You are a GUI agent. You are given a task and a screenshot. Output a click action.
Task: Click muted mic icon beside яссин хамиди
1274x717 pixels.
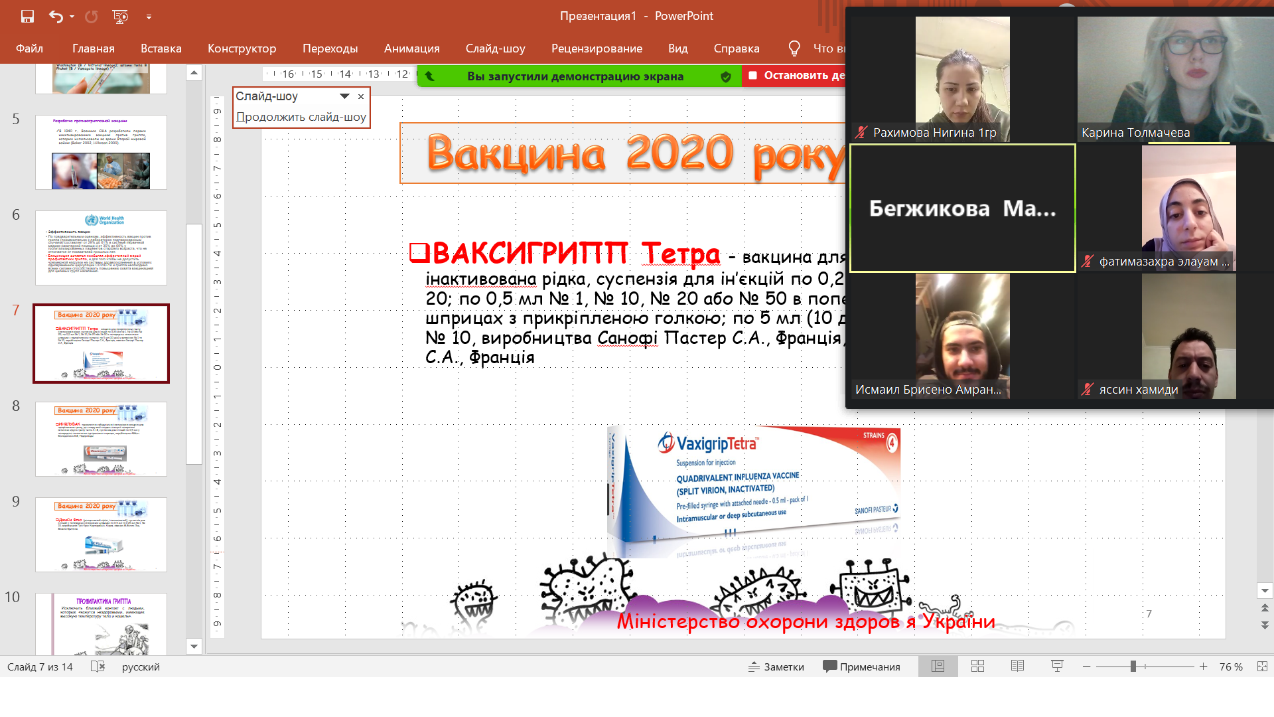[1087, 389]
